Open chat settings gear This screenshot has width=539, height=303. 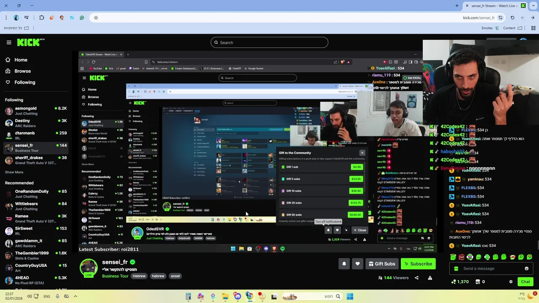511,282
